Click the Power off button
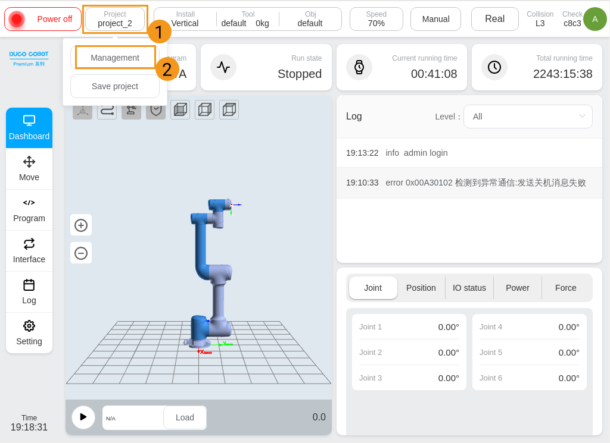This screenshot has height=443, width=610. point(43,19)
